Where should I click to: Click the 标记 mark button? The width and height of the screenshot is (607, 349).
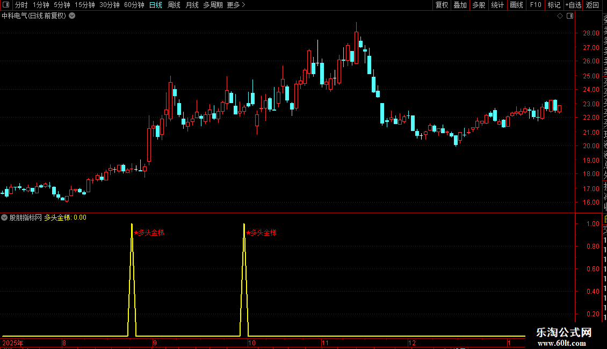coord(554,5)
